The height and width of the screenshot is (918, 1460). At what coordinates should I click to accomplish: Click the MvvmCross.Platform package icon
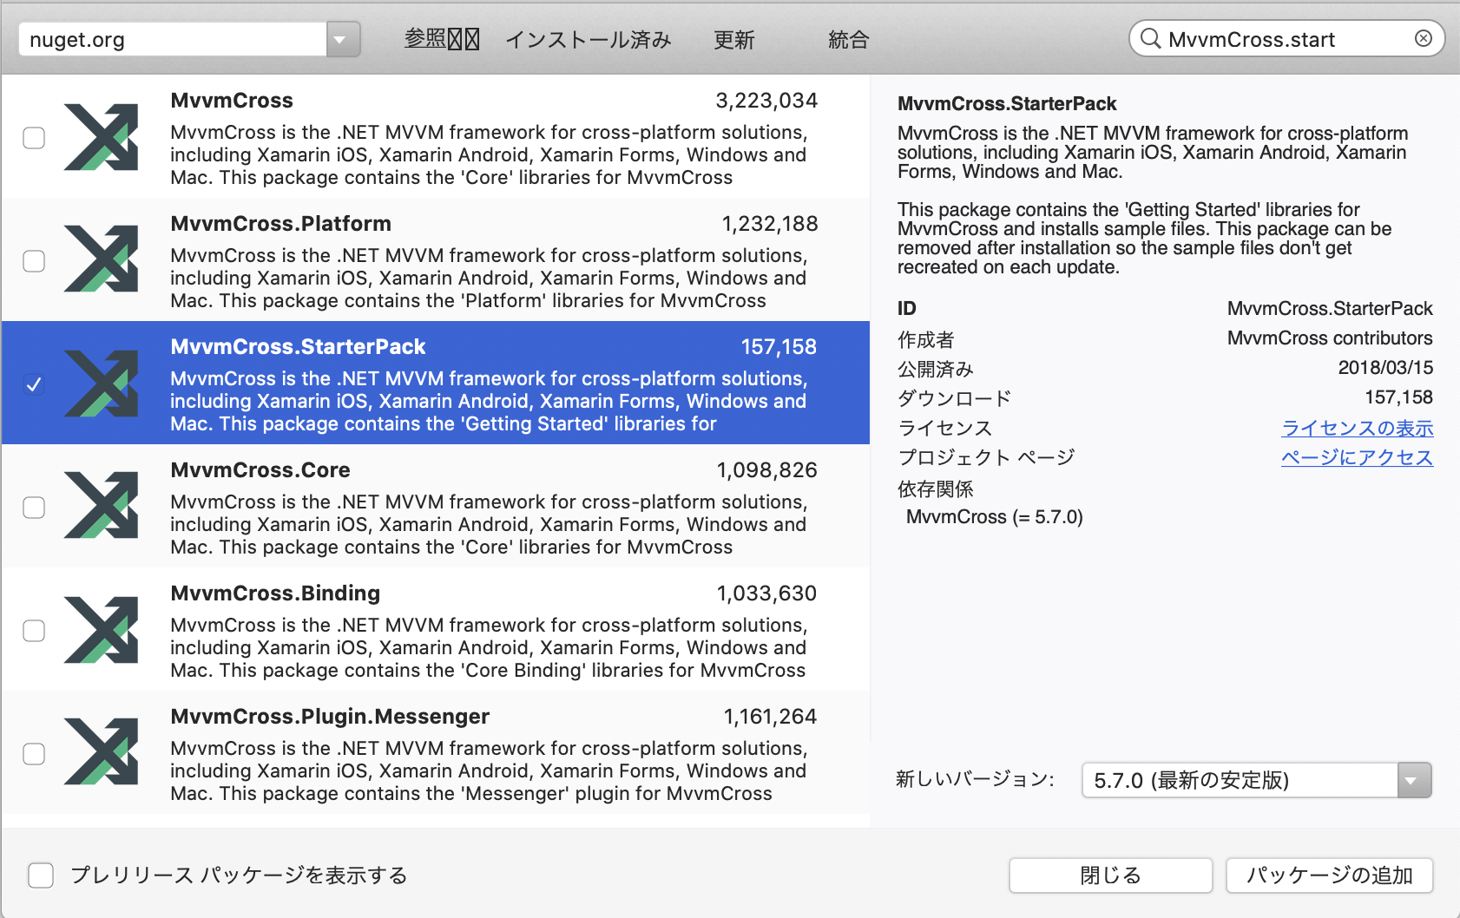pyautogui.click(x=101, y=260)
